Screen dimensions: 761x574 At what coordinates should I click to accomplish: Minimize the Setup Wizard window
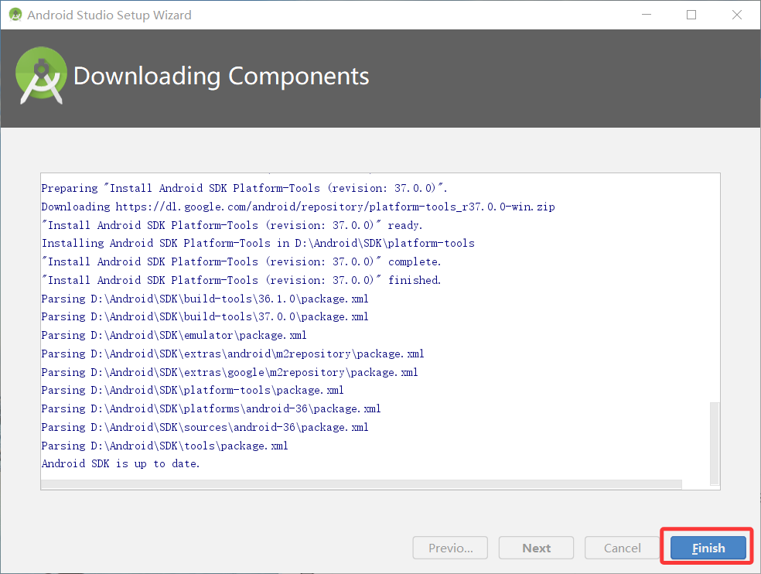647,15
